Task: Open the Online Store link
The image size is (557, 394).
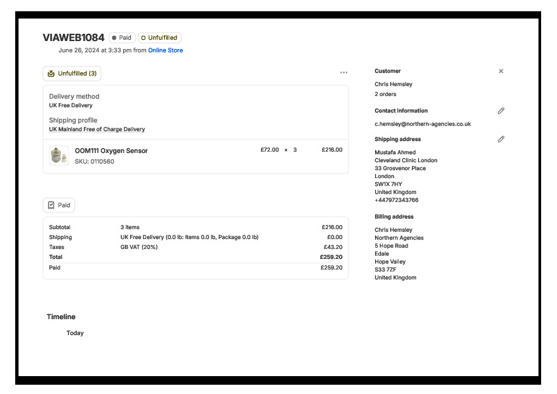Action: 165,50
